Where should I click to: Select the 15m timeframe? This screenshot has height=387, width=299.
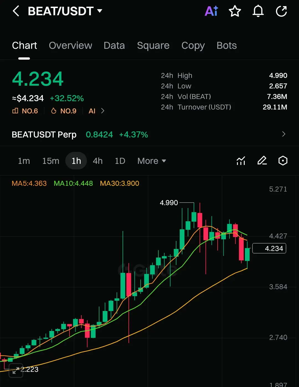51,161
